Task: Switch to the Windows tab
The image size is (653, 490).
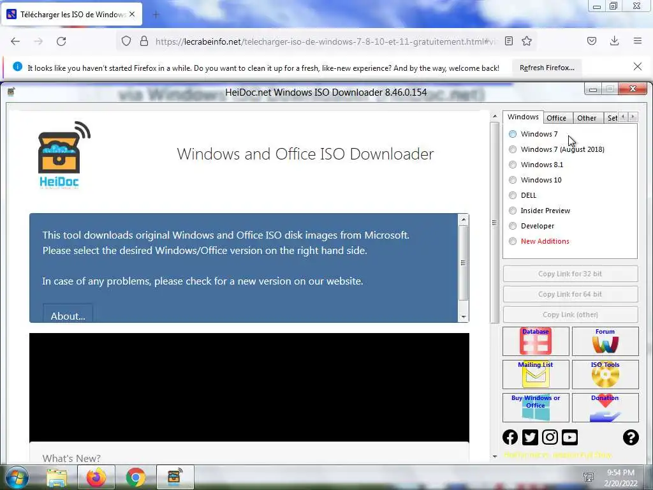Action: (x=523, y=117)
